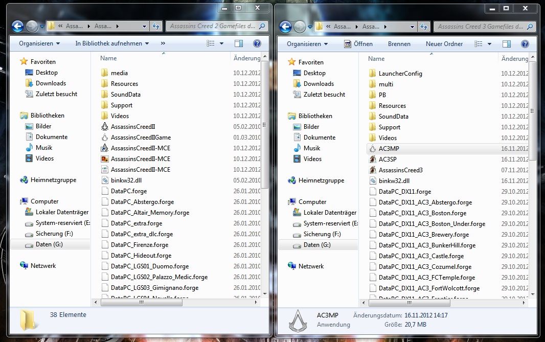Open address bar dropdown in right window
Viewport: 545px width, 342px height.
pyautogui.click(x=412, y=27)
